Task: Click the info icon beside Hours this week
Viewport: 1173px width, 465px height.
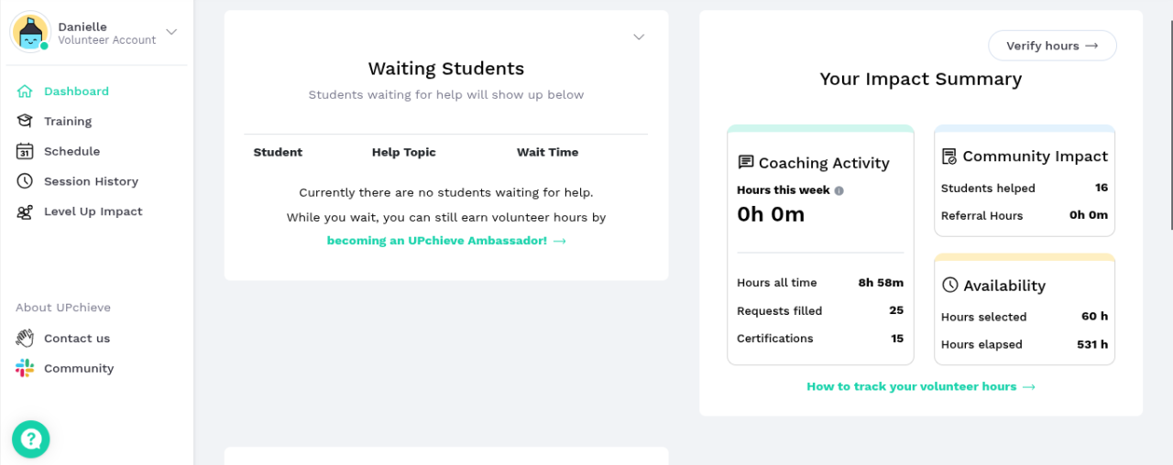Action: pyautogui.click(x=839, y=190)
